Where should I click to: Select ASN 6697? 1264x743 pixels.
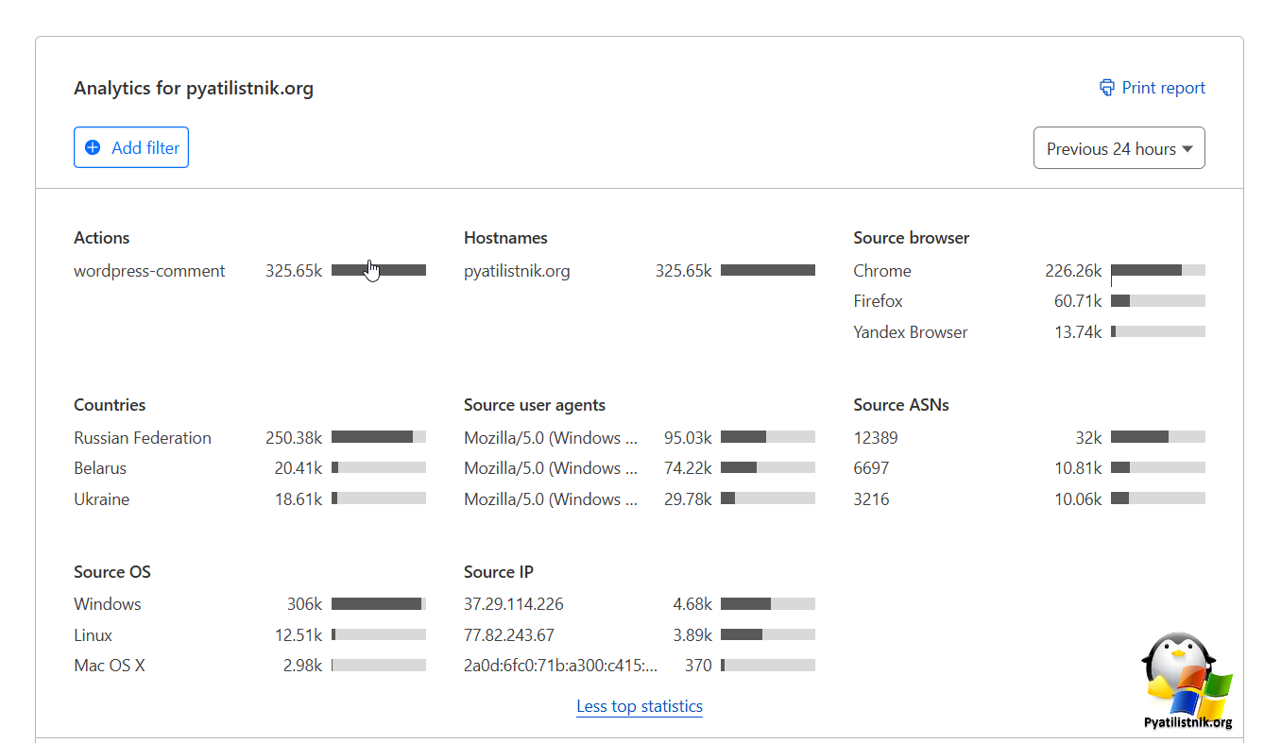click(871, 468)
